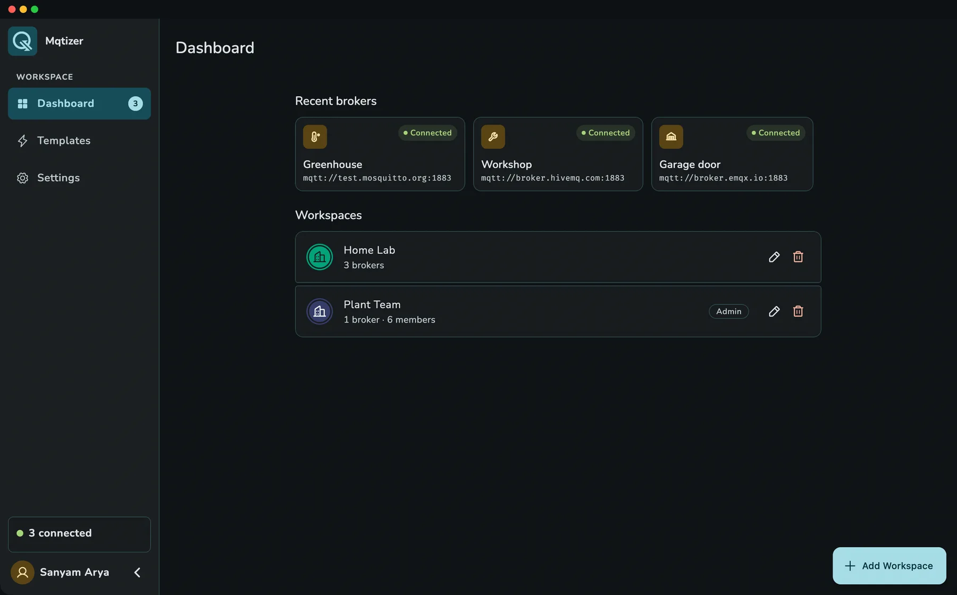Viewport: 957px width, 595px height.
Task: Delete the Plant Team workspace
Action: 798,311
